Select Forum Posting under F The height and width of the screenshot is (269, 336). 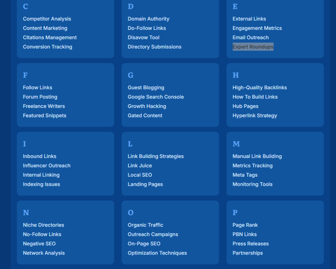pyautogui.click(x=40, y=97)
